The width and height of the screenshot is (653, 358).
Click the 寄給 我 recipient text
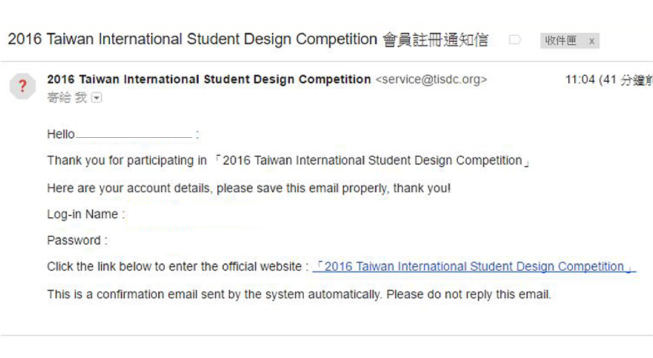[67, 98]
